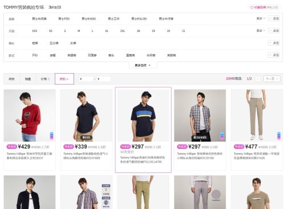285x209 pixels.
Task: Open the navy short-sleeve shirt product image
Action: 87,115
